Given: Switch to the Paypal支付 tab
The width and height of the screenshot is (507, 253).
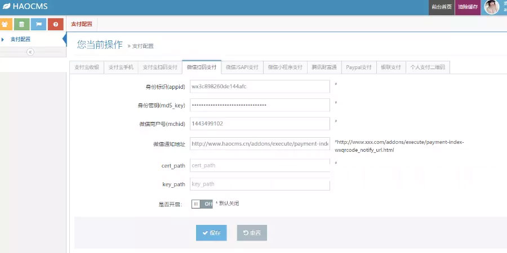Looking at the screenshot, I should 359,67.
